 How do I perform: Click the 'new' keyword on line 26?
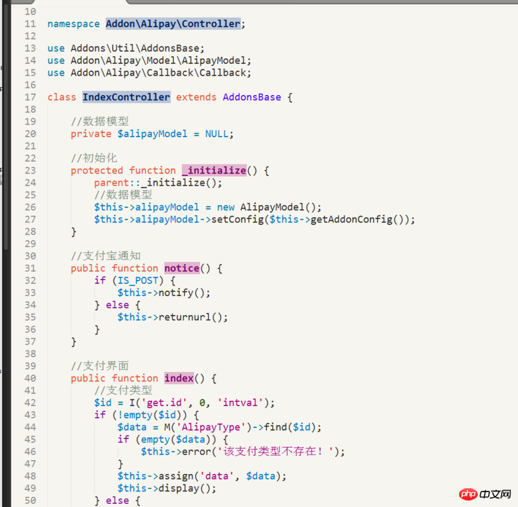point(225,207)
